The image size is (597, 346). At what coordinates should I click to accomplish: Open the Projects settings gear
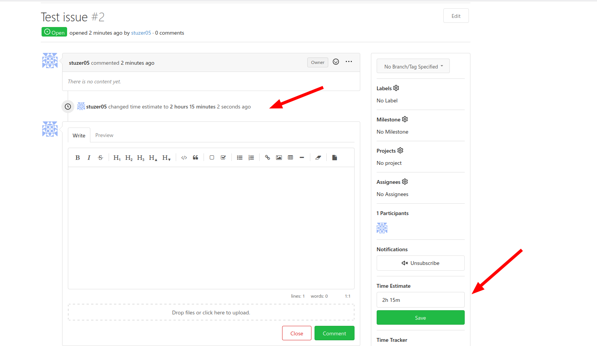[x=400, y=150]
